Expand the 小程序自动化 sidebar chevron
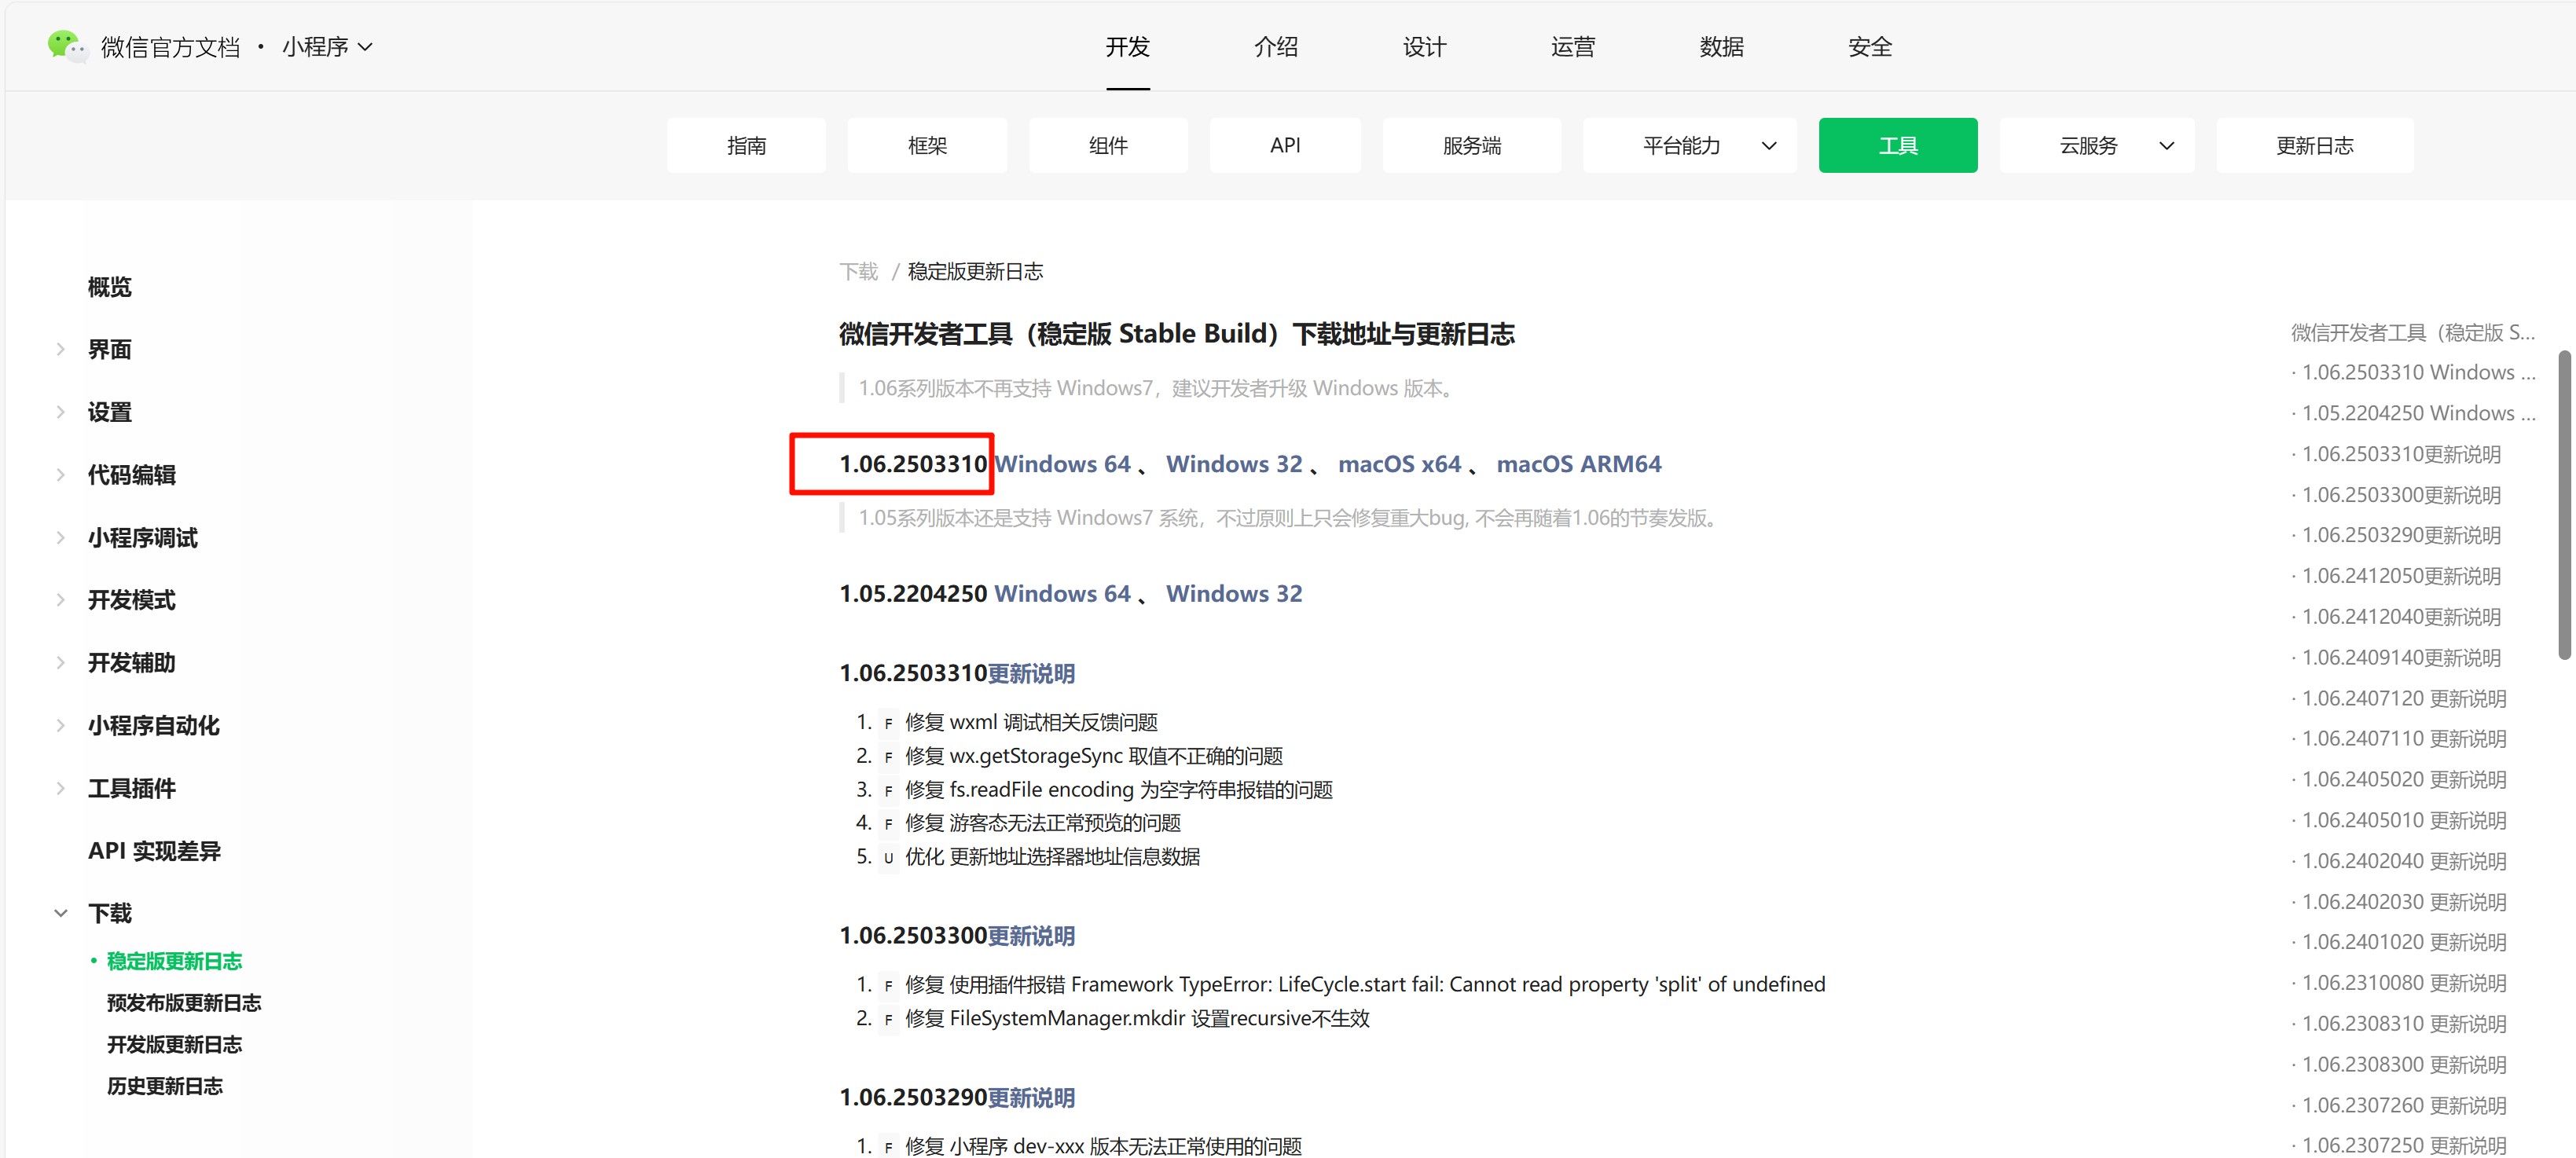2576x1158 pixels. [x=61, y=726]
